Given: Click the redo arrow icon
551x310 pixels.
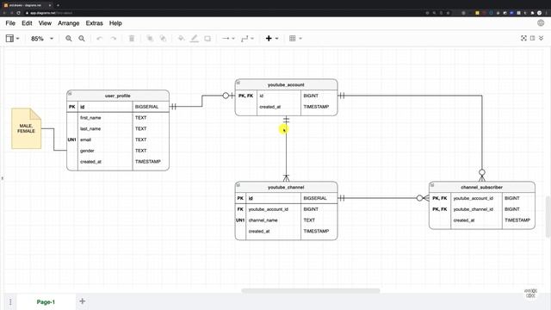Looking at the screenshot, I should tap(113, 38).
